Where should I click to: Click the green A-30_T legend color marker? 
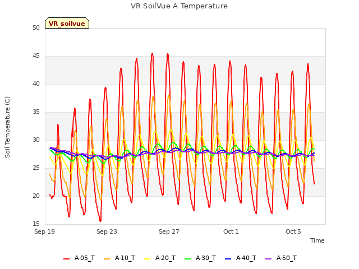tap(187, 259)
